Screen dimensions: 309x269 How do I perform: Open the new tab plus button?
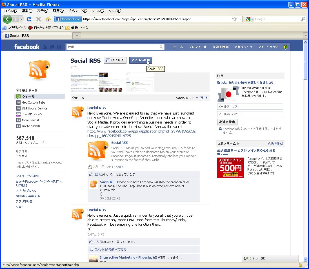[77, 36]
